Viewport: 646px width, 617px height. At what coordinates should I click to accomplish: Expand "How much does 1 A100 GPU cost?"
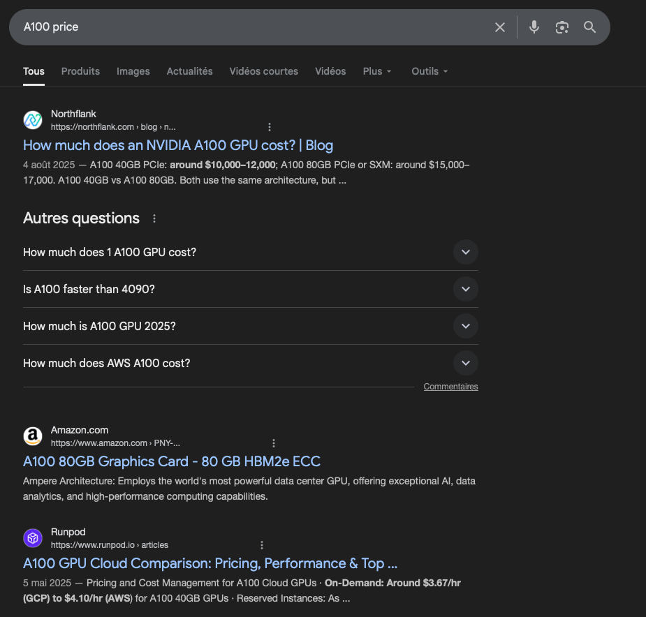point(465,252)
